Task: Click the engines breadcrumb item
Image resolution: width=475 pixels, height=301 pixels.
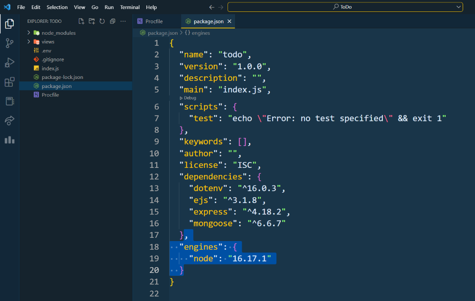Action: 200,33
